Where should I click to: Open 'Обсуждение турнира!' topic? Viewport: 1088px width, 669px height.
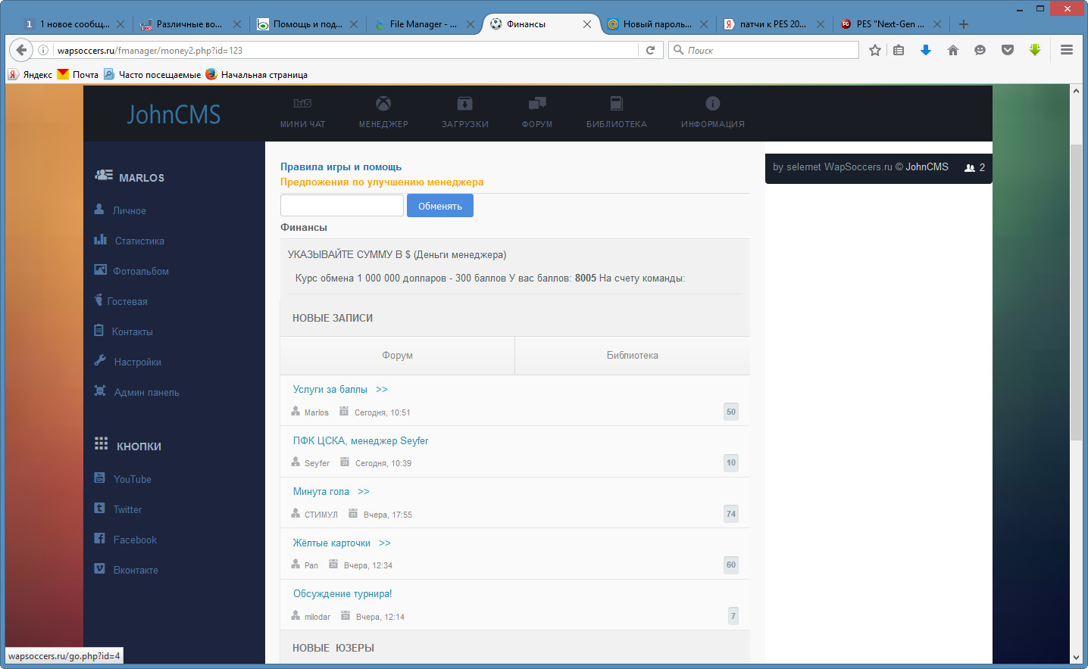(x=342, y=593)
